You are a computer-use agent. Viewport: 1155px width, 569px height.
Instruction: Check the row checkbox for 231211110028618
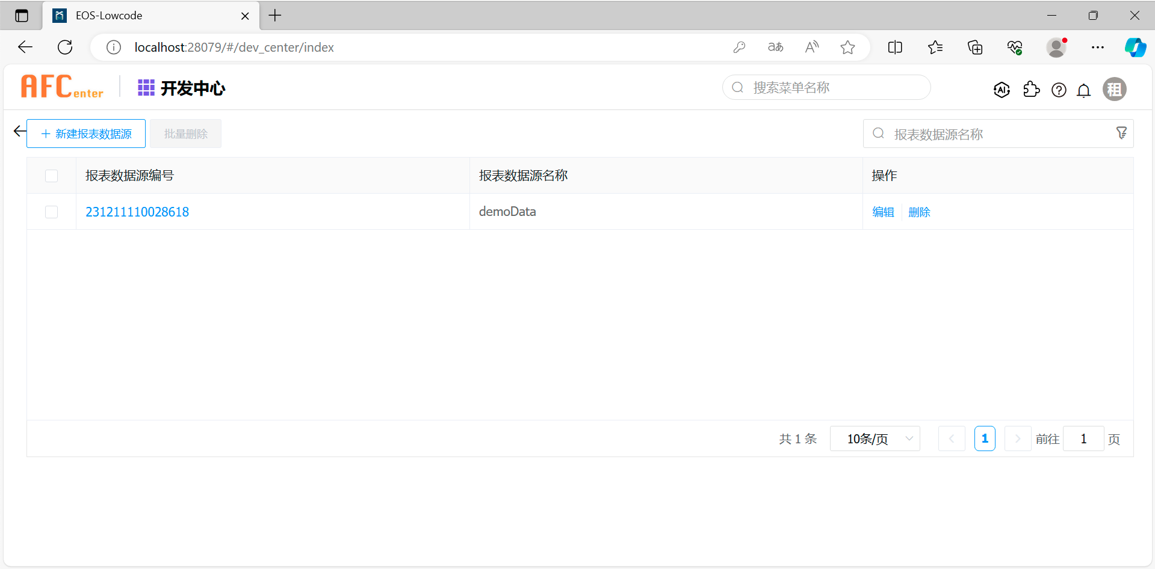[x=52, y=212]
